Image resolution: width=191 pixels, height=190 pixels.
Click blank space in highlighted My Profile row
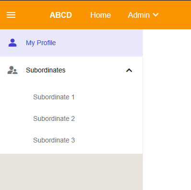point(99,43)
